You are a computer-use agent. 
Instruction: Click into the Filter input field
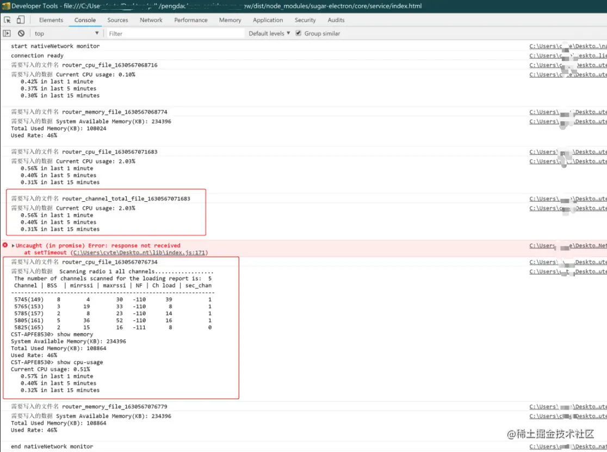coord(175,34)
